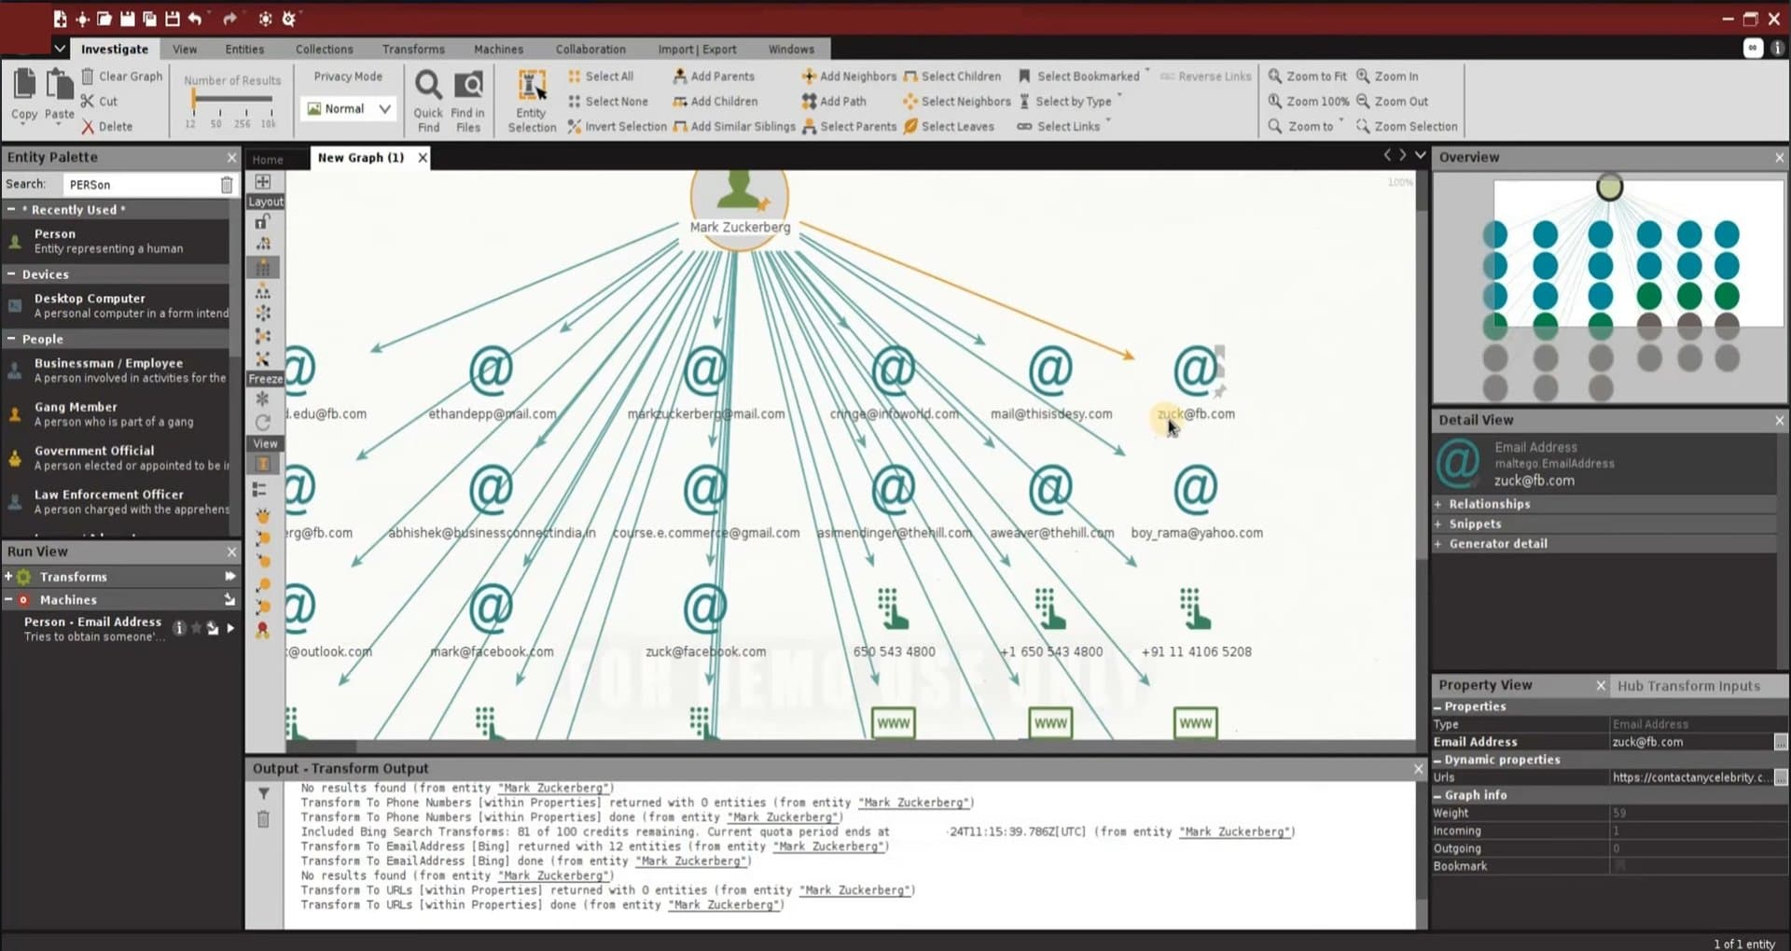1791x951 pixels.
Task: Click Zoom to Fit
Action: click(x=1307, y=77)
